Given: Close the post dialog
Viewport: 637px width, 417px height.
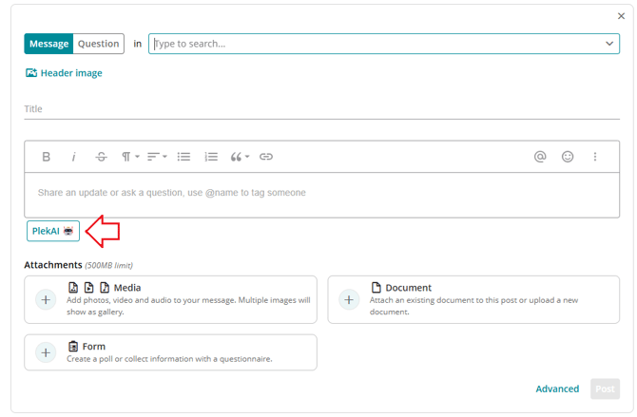Looking at the screenshot, I should (621, 16).
